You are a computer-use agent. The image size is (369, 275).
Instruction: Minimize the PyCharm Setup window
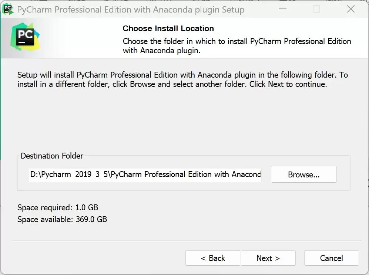click(x=283, y=9)
